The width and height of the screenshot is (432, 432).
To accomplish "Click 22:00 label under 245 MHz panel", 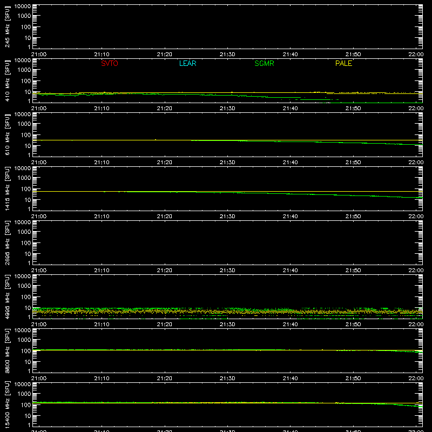I will click(416, 55).
